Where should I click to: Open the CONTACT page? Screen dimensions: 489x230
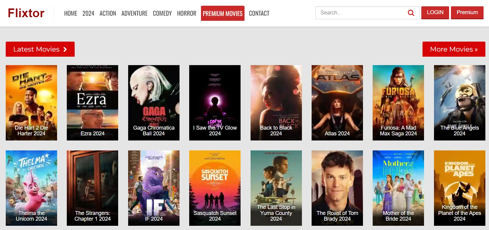pyautogui.click(x=259, y=13)
